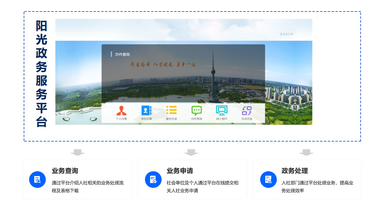Click the 政务处理 card title text
This screenshot has height=223, width=384.
(x=295, y=171)
